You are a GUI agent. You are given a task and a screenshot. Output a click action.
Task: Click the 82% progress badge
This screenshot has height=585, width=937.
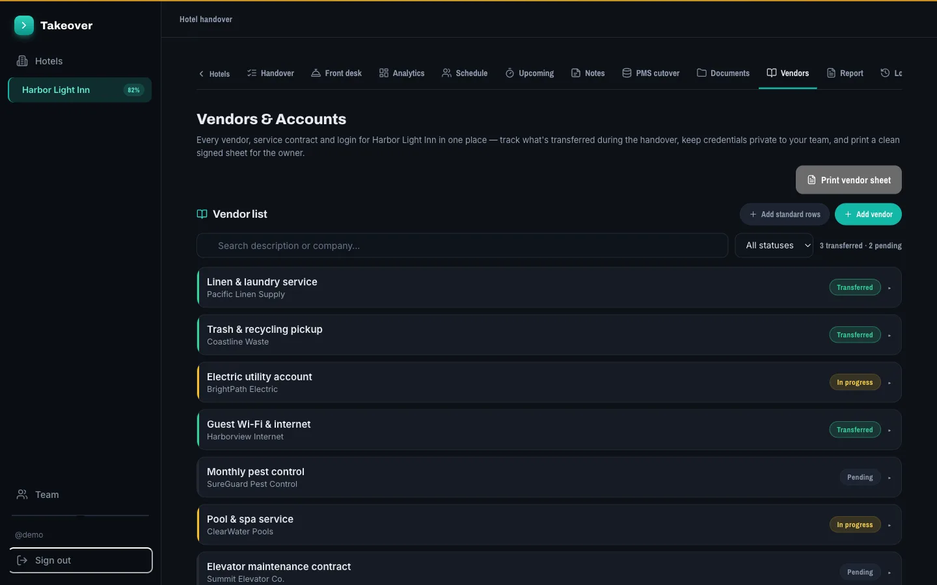point(133,90)
